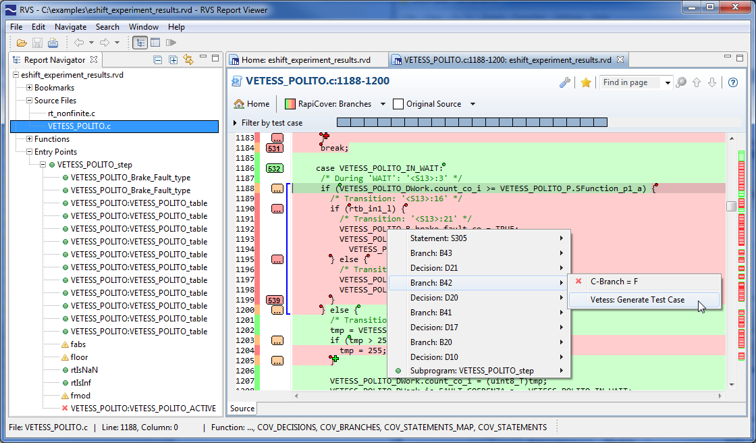This screenshot has height=443, width=756.
Task: Collapse the Entry Points tree node
Action: (30, 151)
